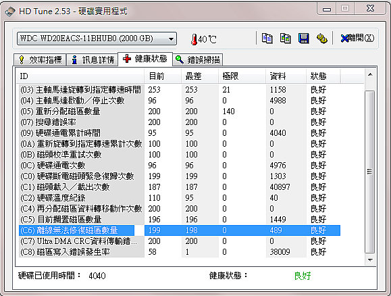Click the 最差 column header
Screen dimensions: 391x296
[200, 76]
